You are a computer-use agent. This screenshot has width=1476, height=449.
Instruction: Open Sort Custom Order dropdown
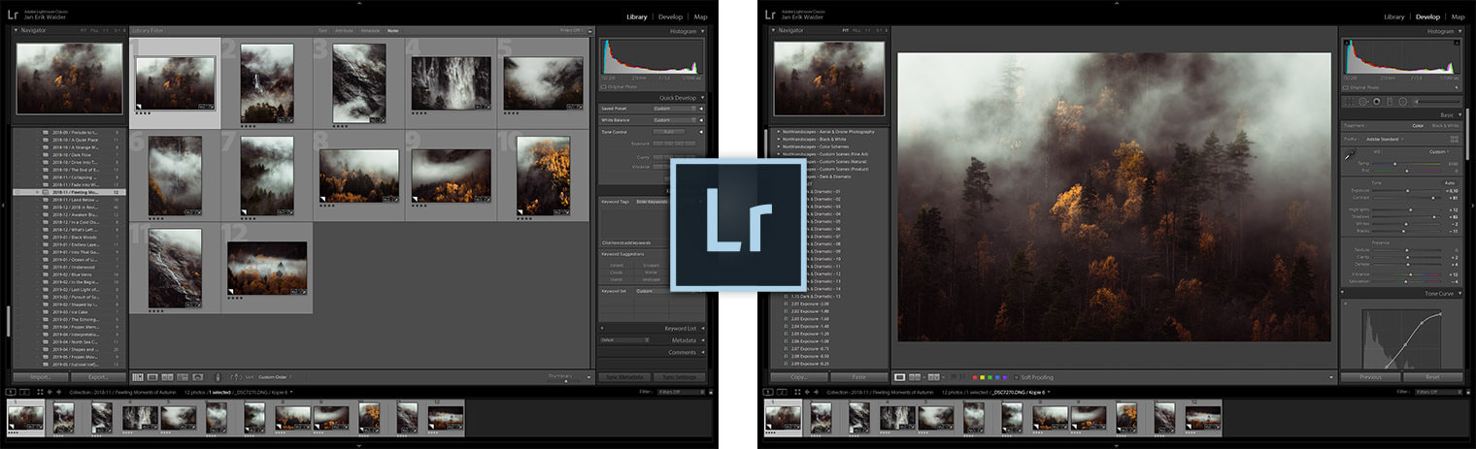click(274, 377)
